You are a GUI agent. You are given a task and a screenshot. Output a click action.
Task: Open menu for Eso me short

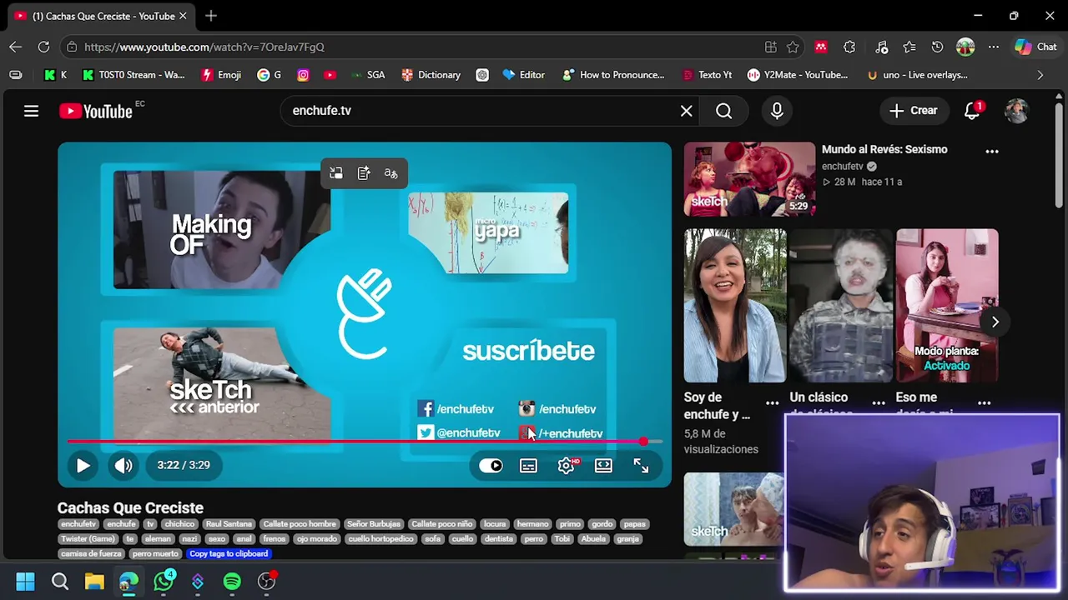[985, 403]
